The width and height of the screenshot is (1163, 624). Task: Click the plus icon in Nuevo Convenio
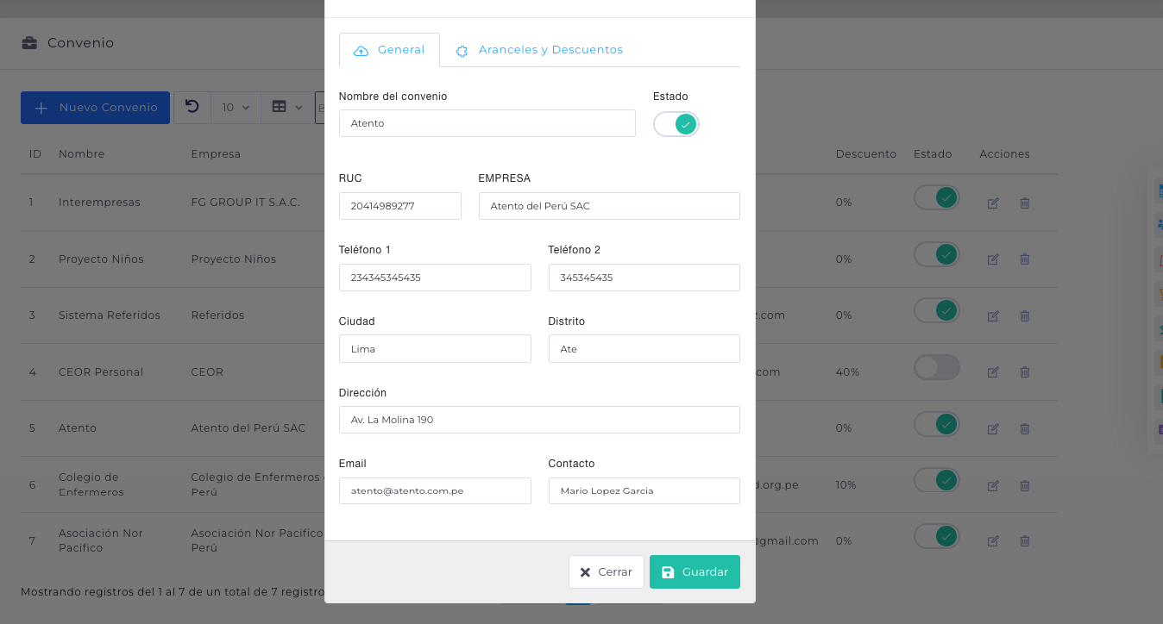(x=41, y=108)
